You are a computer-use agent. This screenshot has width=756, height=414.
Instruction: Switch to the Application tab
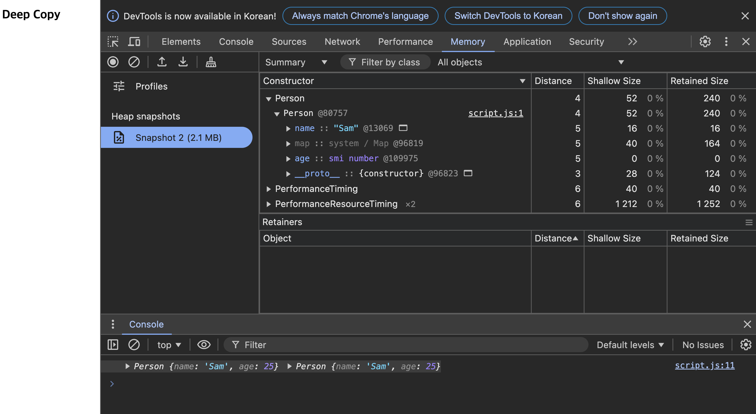pos(527,42)
